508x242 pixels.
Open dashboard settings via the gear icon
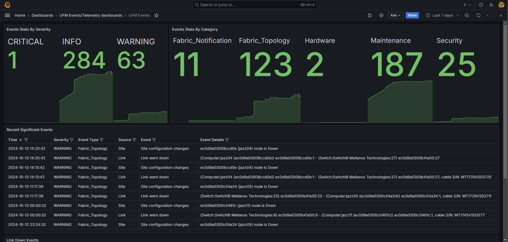381,15
